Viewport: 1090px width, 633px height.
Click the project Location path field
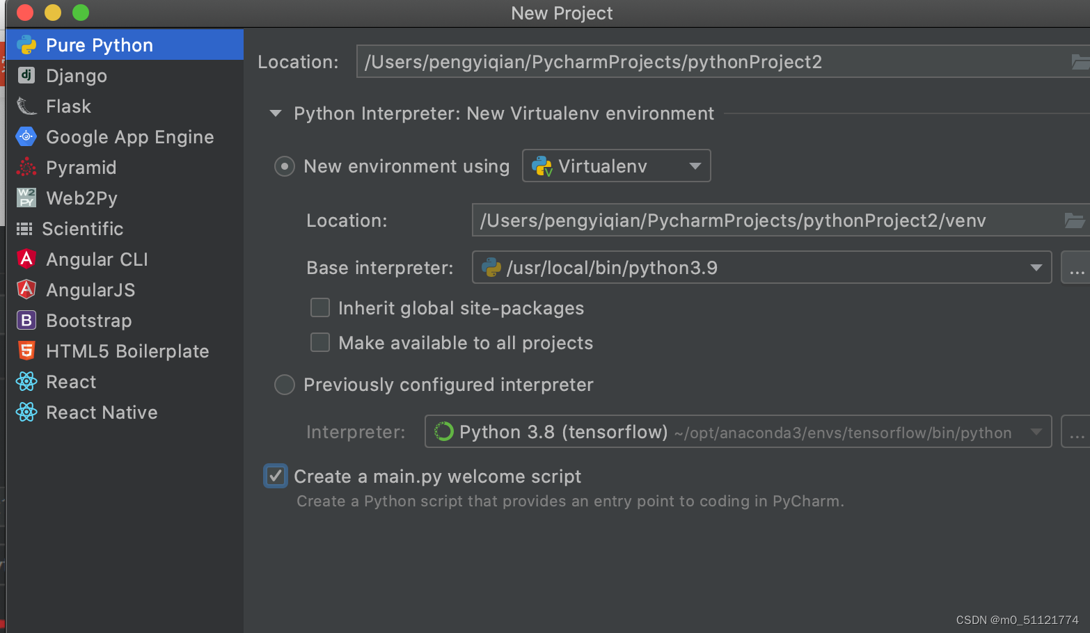(x=710, y=62)
